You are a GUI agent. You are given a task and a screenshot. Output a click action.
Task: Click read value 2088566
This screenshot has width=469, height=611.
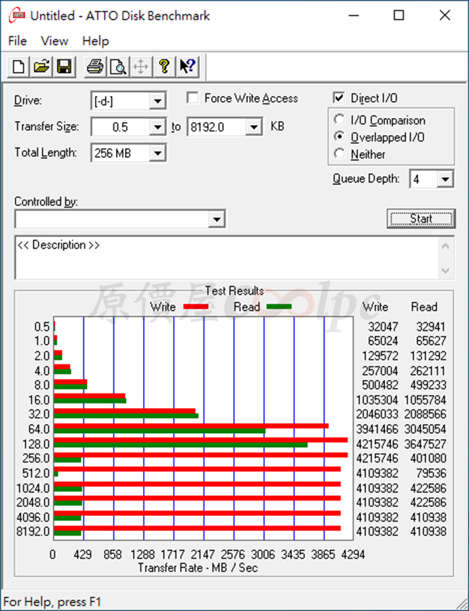tap(425, 414)
